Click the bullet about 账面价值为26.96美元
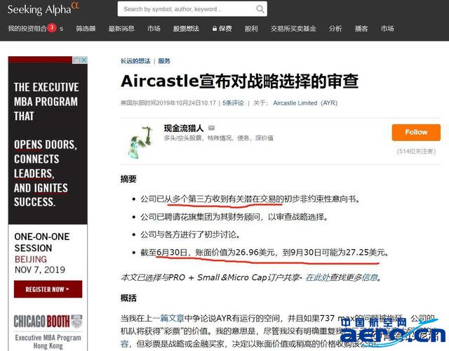449x351 pixels. click(264, 253)
